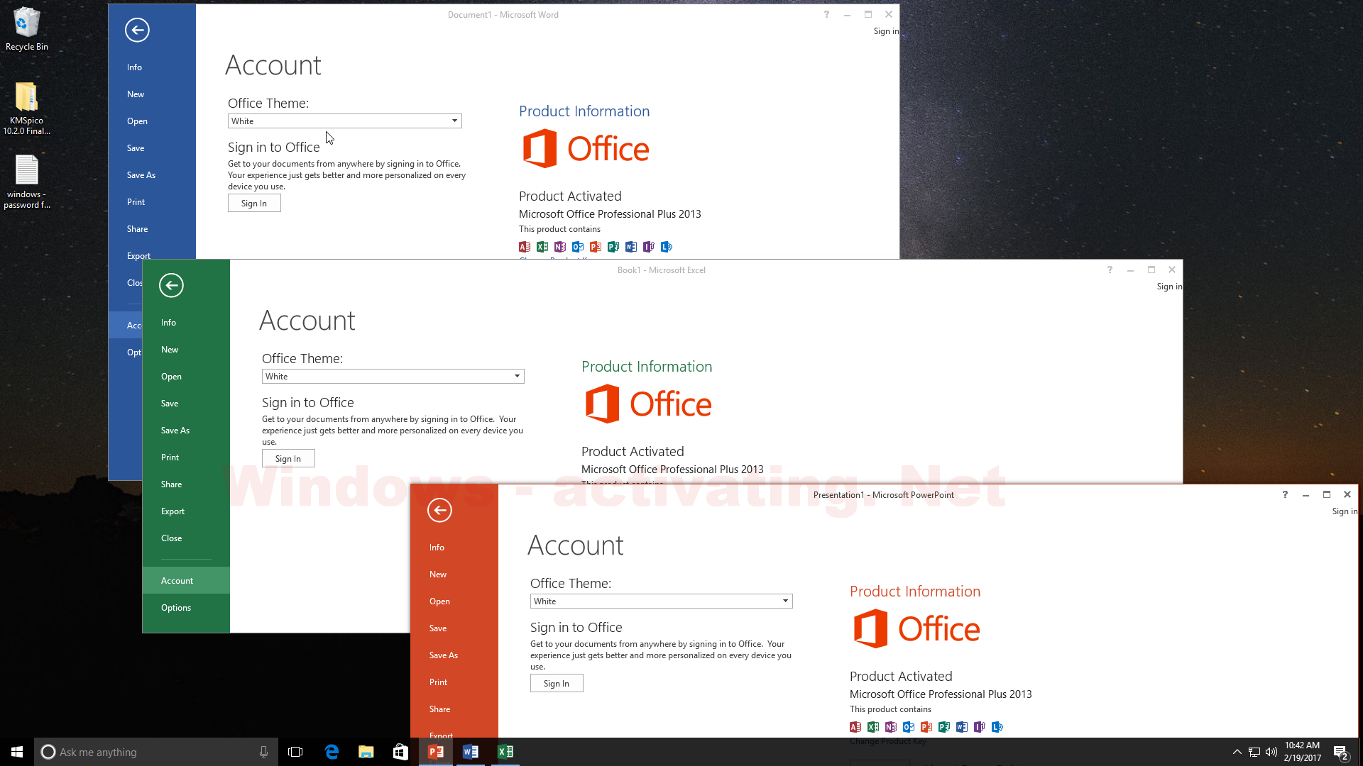The image size is (1363, 766).
Task: Select the Office Theme dropdown in Word
Action: [x=344, y=120]
